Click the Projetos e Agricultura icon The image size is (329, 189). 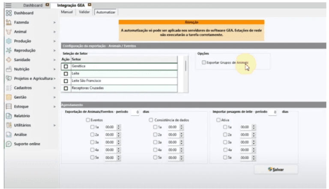tap(9, 78)
